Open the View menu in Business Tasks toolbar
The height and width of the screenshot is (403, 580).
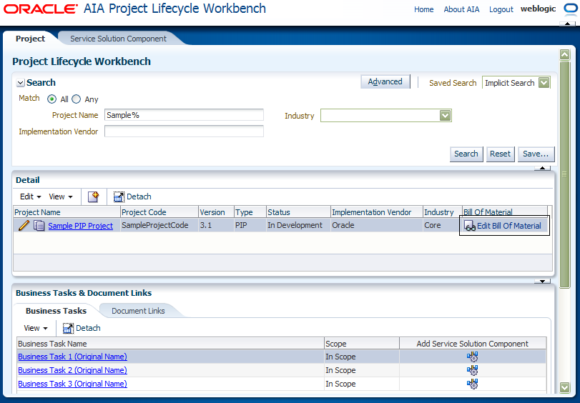(x=36, y=328)
